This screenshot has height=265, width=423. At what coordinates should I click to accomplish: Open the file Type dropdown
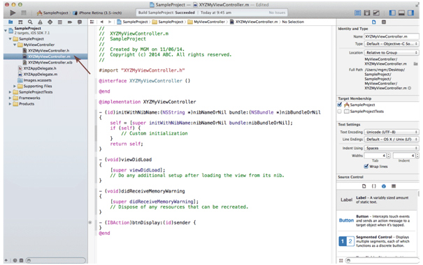392,43
